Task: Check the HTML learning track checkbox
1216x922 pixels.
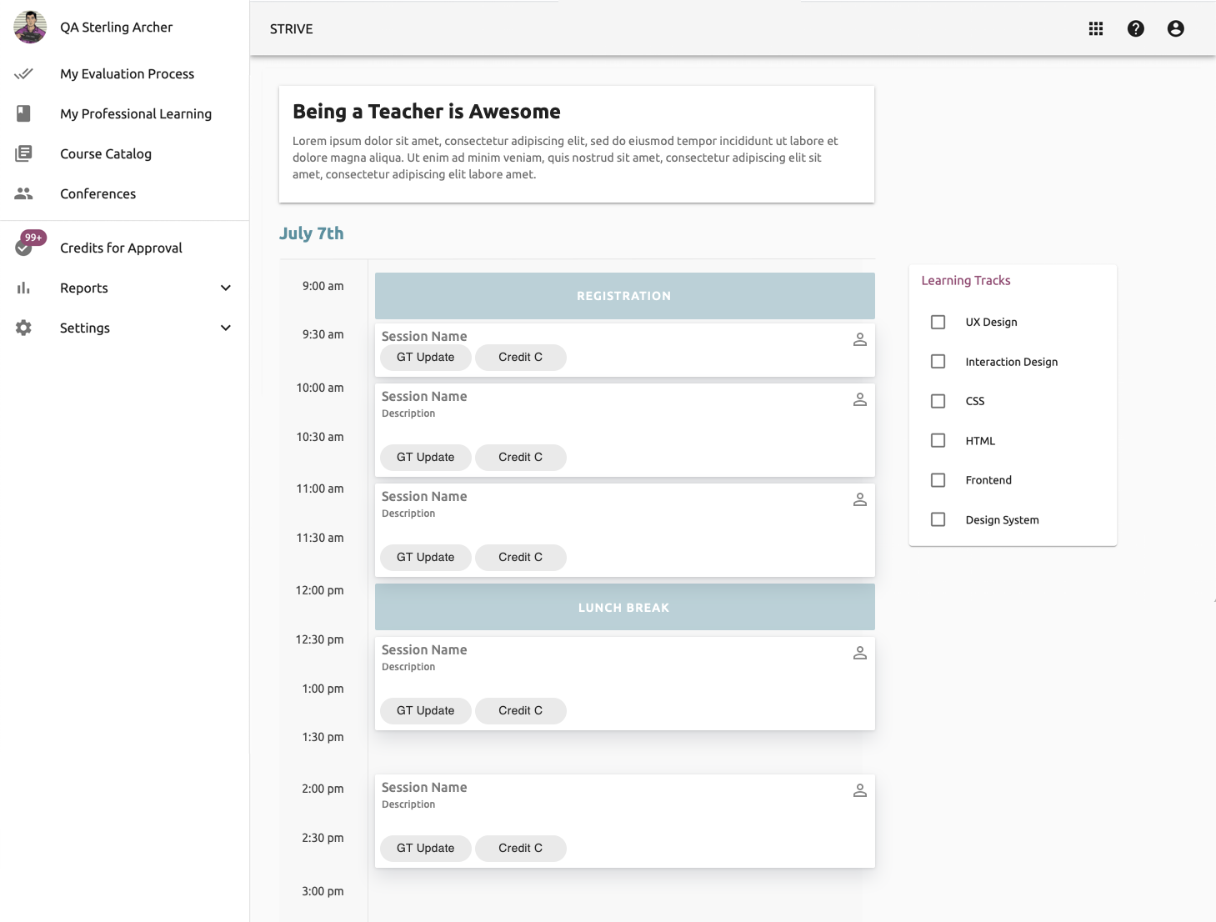Action: tap(938, 440)
